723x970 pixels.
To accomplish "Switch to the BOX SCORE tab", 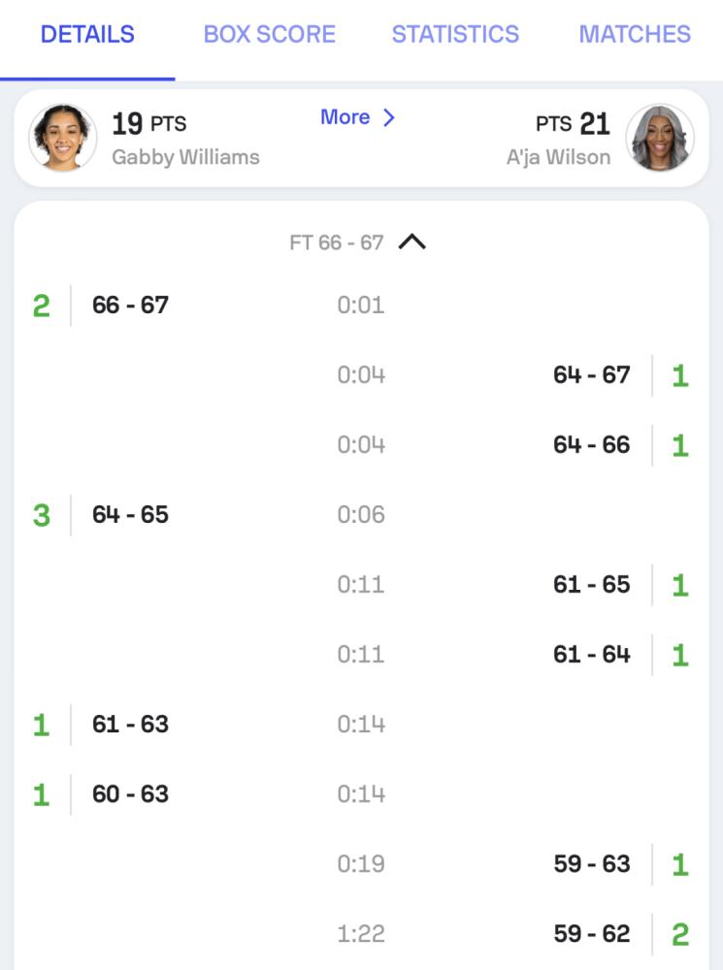I will point(269,34).
